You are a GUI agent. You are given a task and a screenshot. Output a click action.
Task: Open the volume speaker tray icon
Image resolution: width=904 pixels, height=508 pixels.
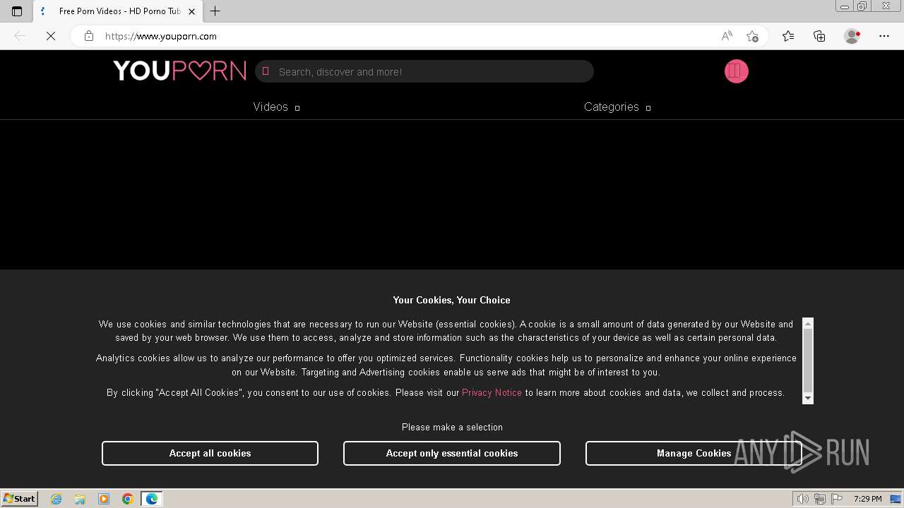(803, 499)
